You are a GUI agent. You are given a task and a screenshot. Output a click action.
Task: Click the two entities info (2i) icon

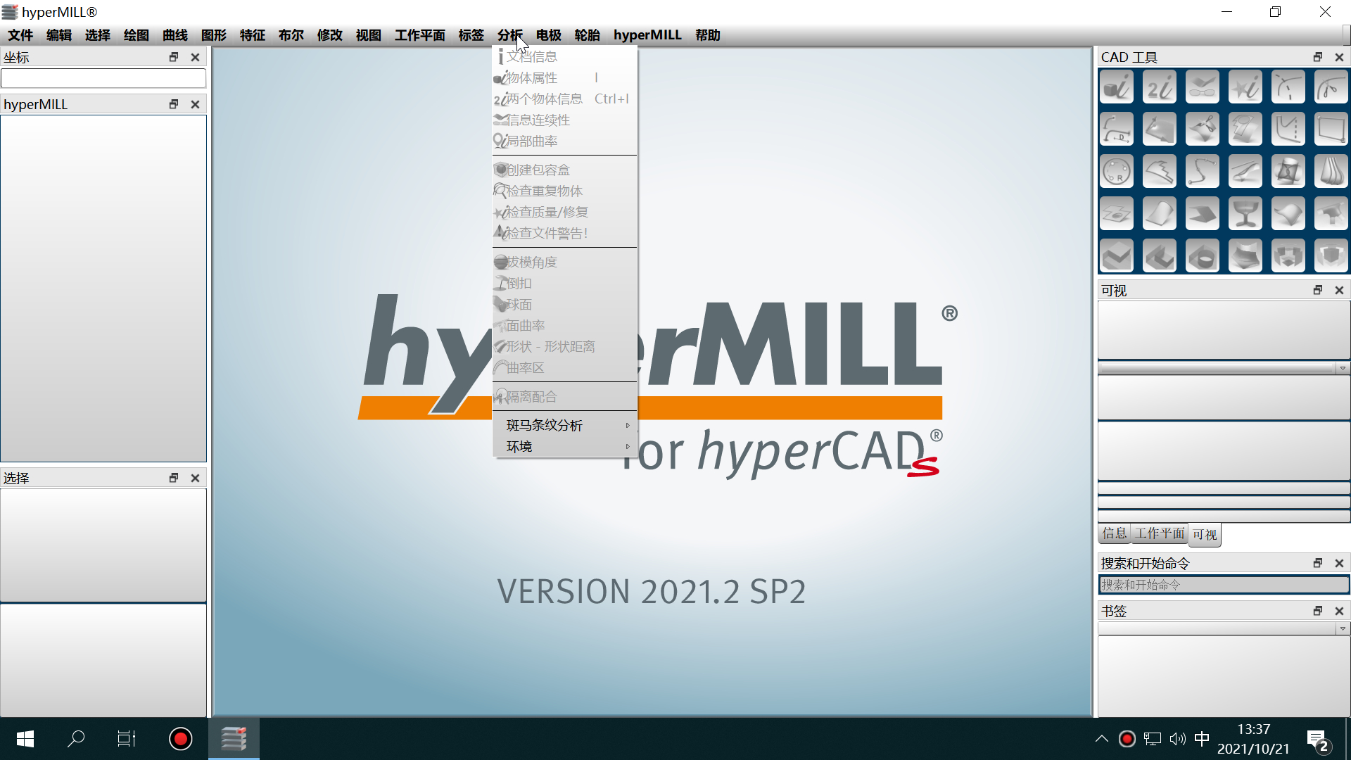tap(1160, 87)
